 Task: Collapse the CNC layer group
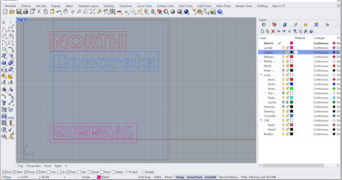click(x=261, y=120)
